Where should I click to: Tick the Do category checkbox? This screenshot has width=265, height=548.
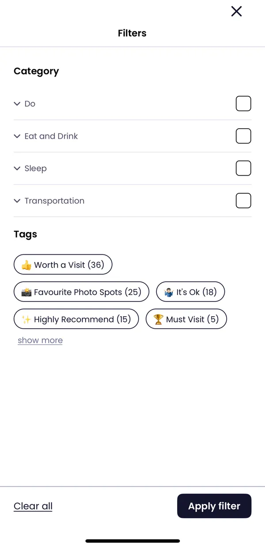tap(243, 103)
